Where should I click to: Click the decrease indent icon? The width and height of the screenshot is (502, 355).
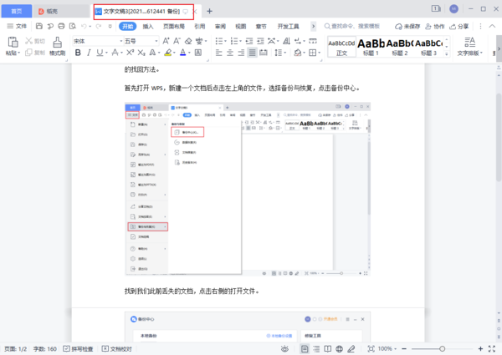[x=249, y=41]
